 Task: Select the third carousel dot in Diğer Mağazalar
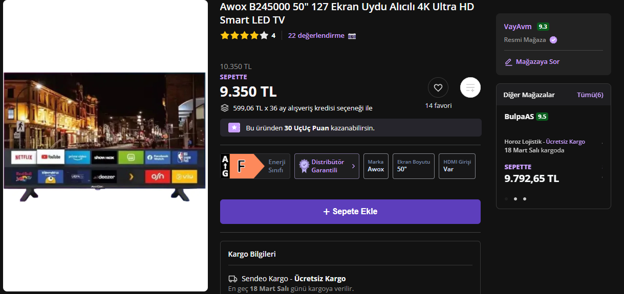click(524, 199)
